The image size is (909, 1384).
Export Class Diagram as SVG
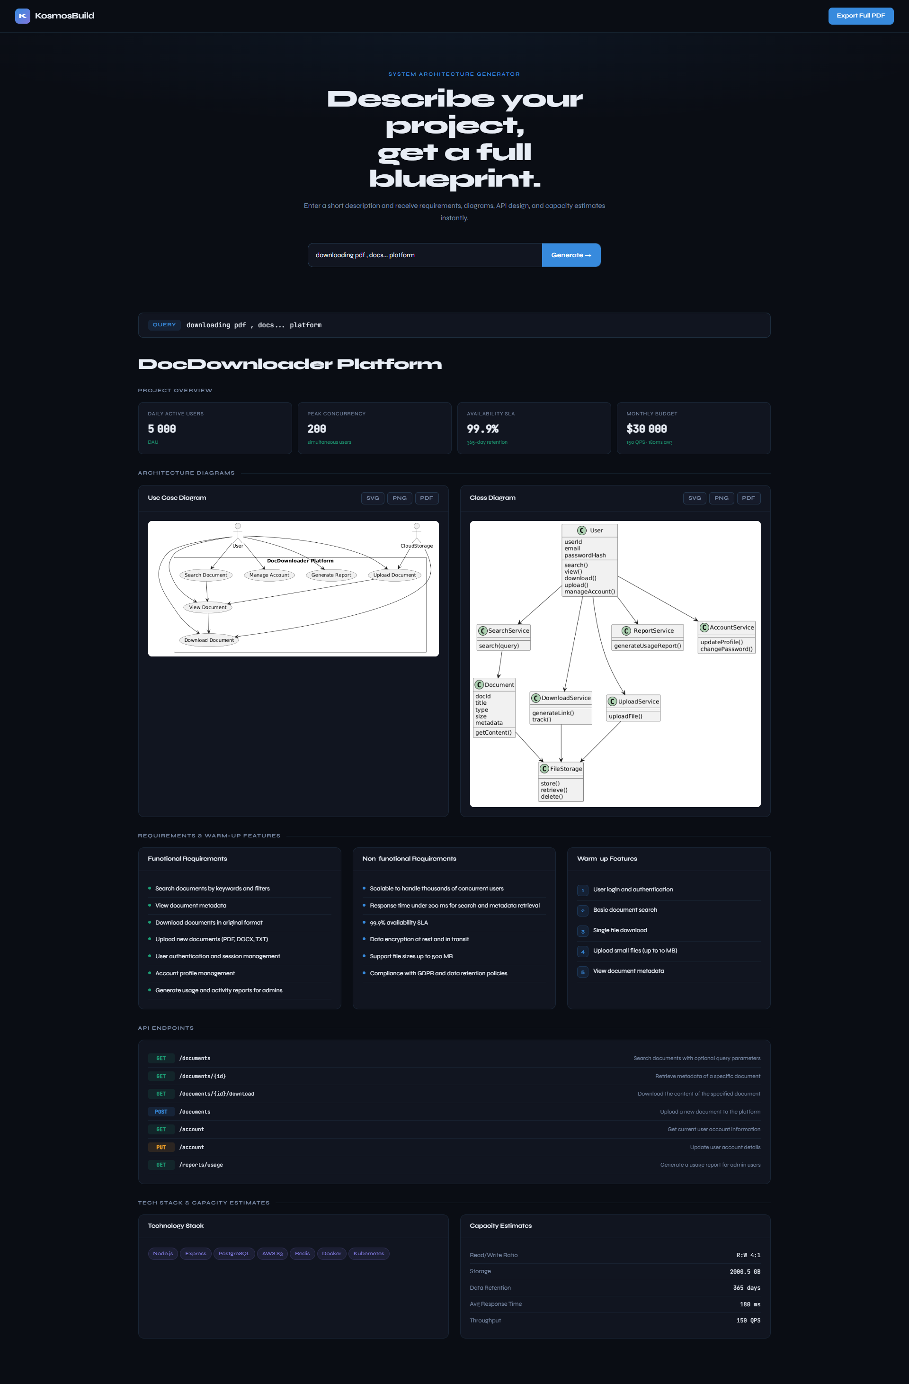[x=695, y=498]
